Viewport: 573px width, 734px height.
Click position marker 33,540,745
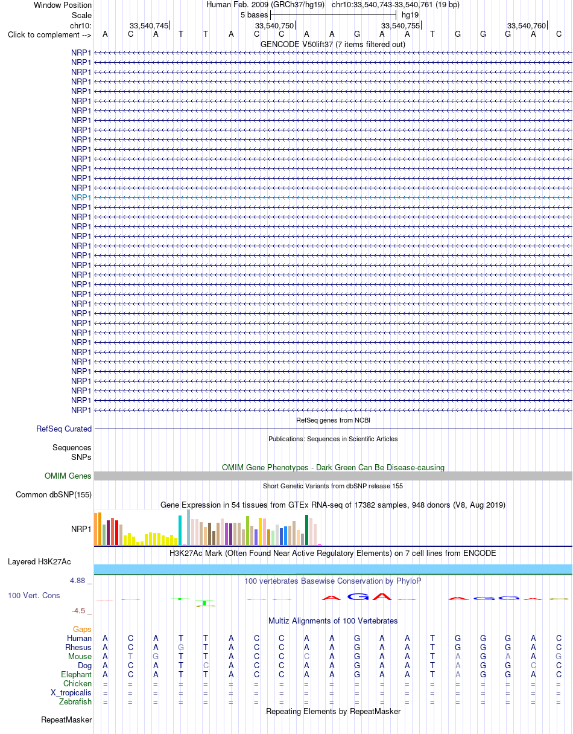[x=149, y=25]
